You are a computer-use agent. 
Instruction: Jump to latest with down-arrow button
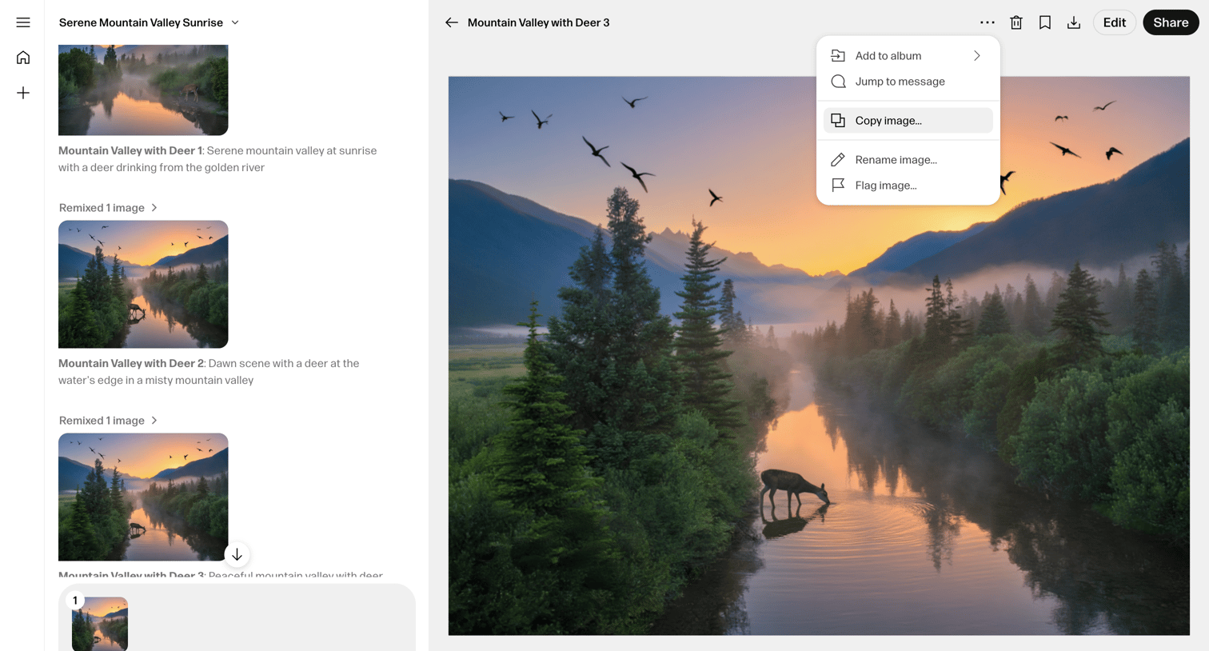click(x=237, y=554)
